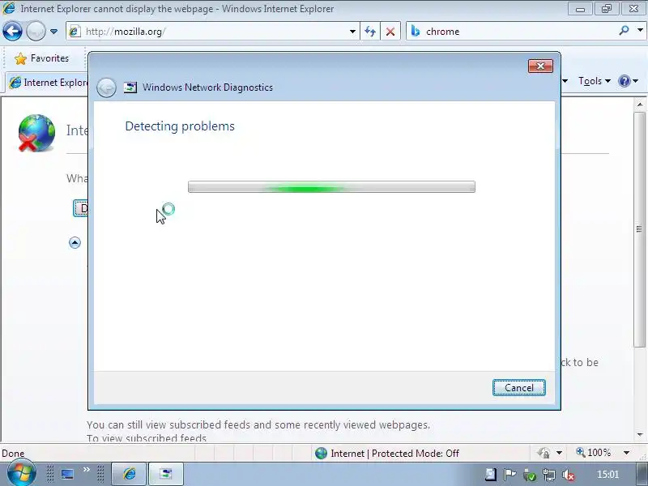Click the stop loading red X
This screenshot has height=486, width=648.
[x=390, y=32]
